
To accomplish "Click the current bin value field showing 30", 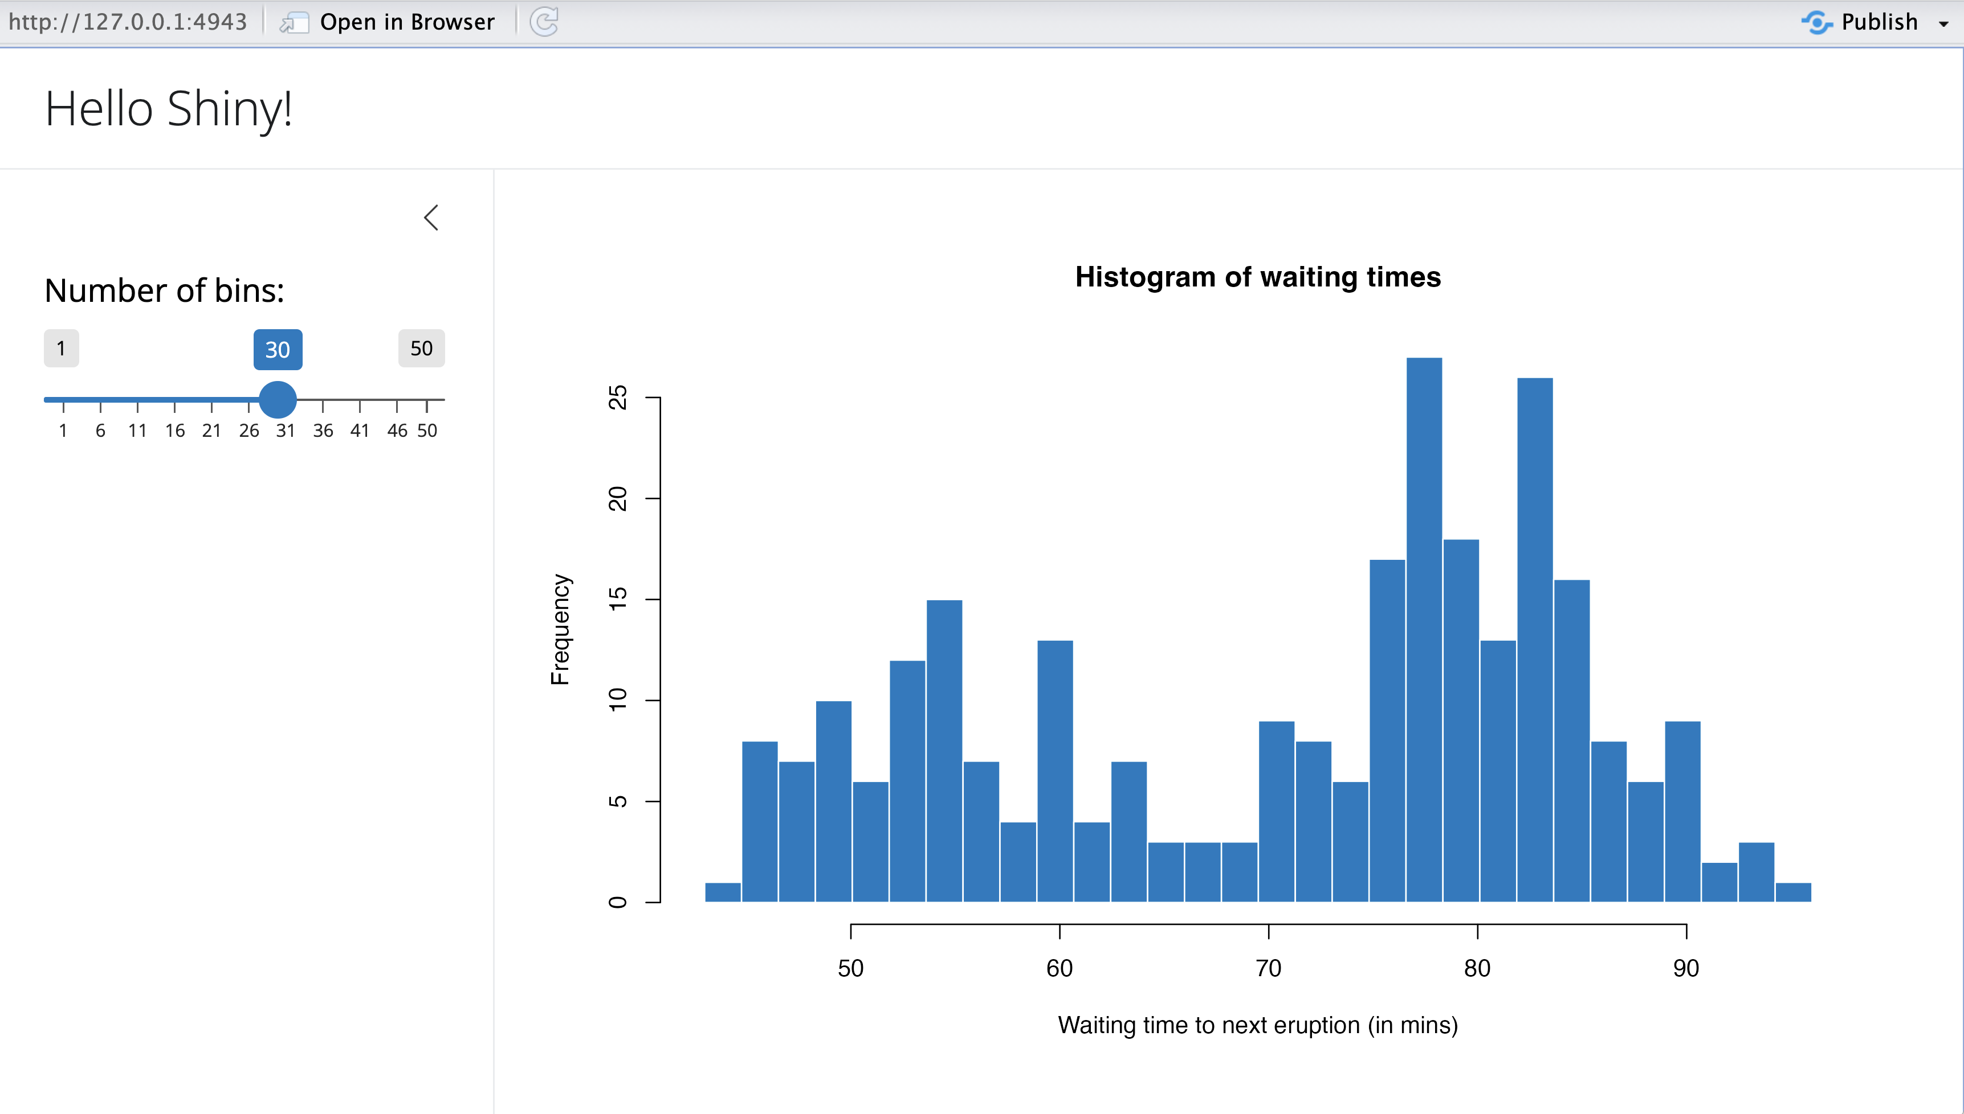I will pos(276,348).
